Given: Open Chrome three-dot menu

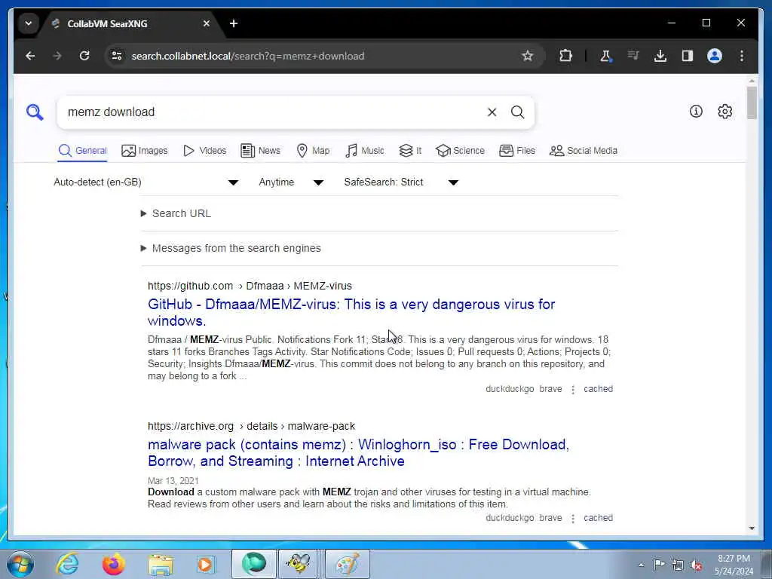Looking at the screenshot, I should [x=742, y=56].
